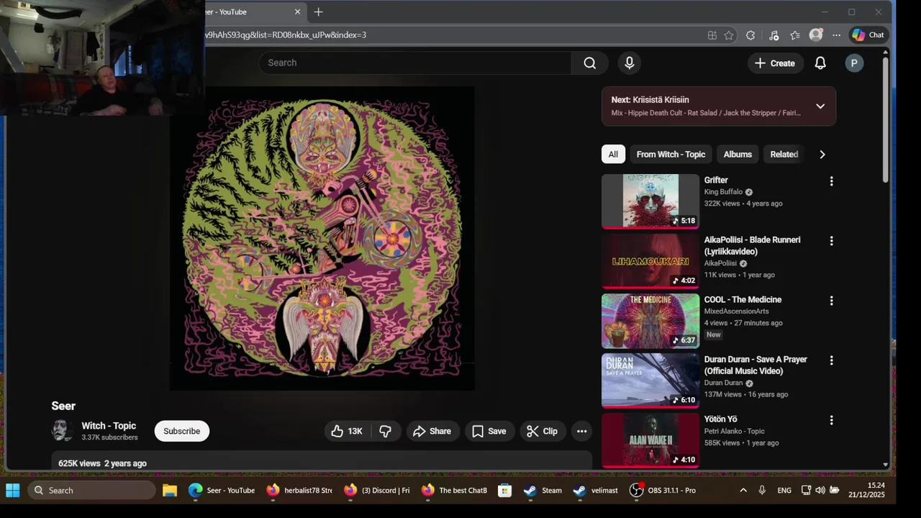Open Microsoft Store taskbar icon
921x518 pixels.
coord(504,490)
